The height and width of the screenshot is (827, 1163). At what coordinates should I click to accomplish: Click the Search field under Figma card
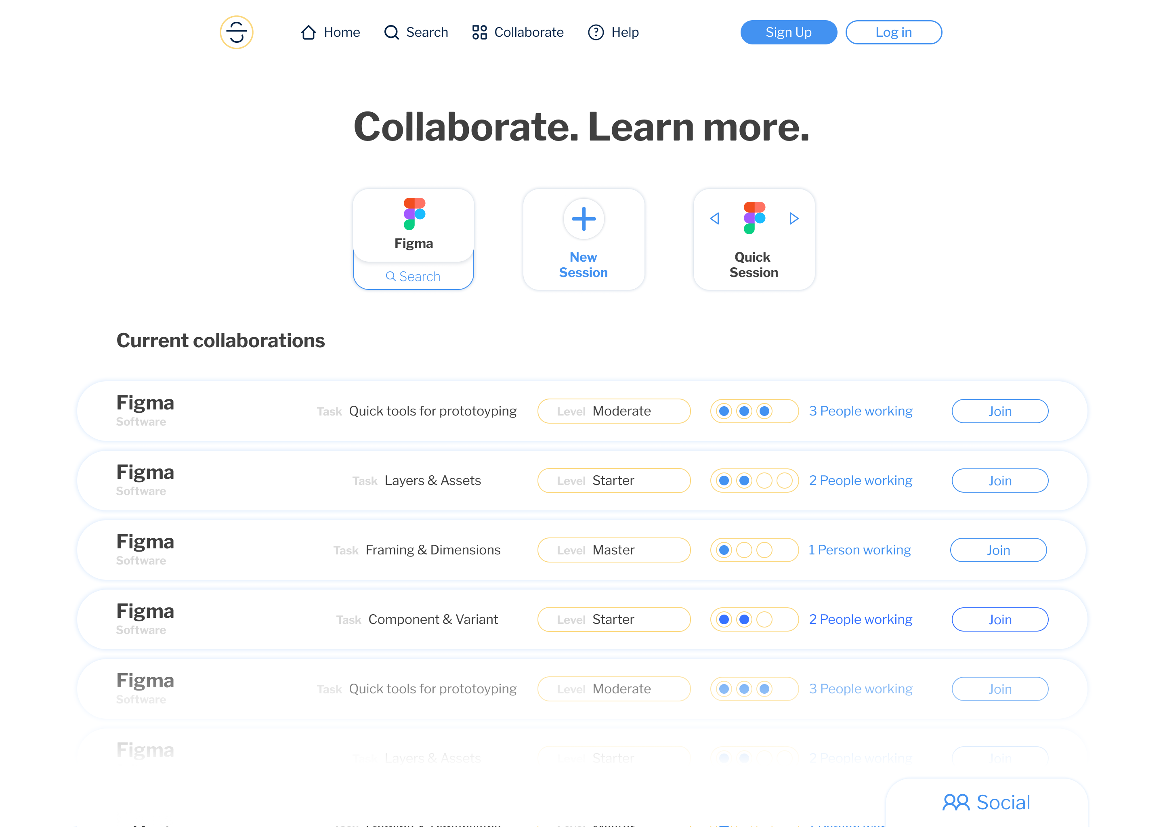point(414,276)
